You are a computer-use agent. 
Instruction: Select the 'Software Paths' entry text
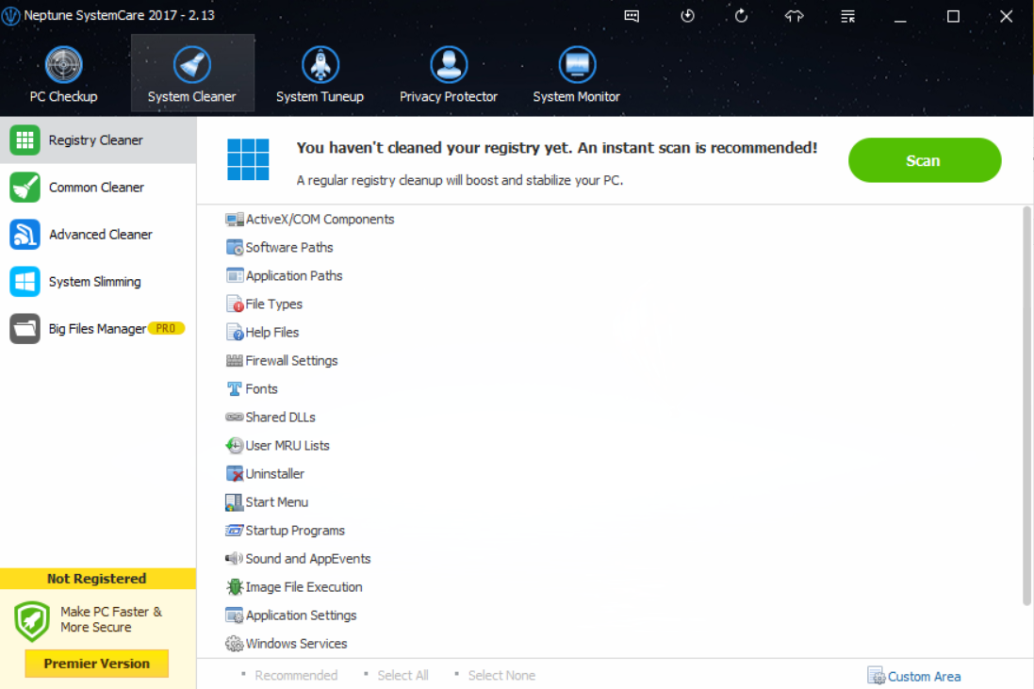point(288,247)
